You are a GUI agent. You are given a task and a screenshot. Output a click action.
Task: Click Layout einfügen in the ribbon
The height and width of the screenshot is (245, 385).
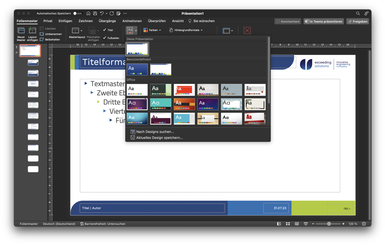tap(32, 34)
